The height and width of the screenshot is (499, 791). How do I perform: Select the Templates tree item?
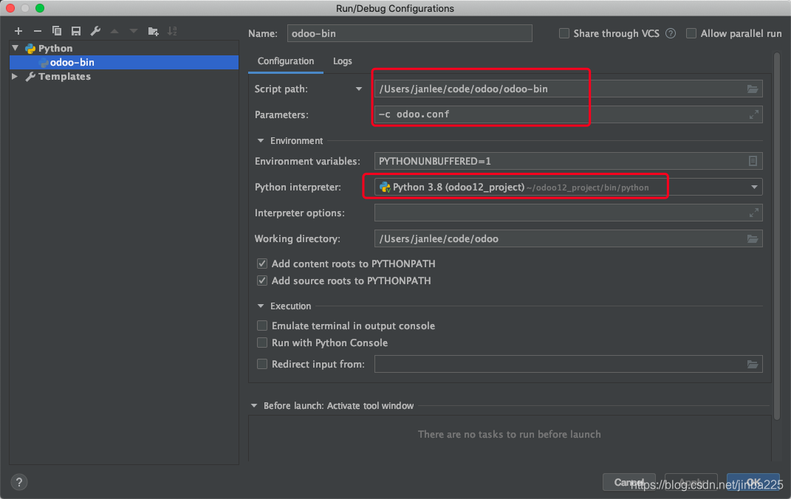[64, 76]
